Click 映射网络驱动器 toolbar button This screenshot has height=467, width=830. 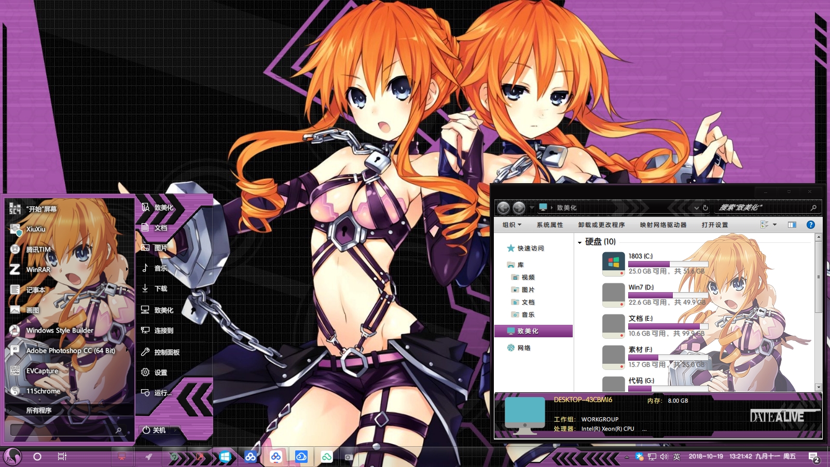tap(663, 225)
